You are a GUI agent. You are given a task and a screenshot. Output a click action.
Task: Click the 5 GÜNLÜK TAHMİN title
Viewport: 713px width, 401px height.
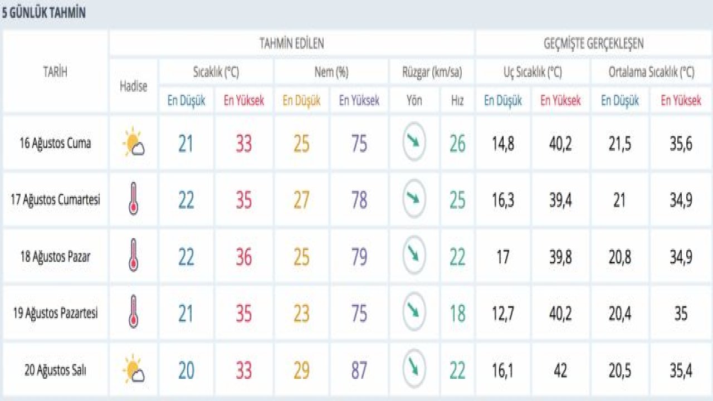tap(44, 13)
